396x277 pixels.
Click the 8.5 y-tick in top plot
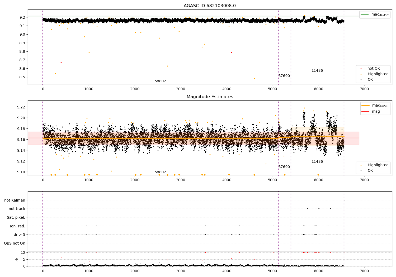tap(22, 77)
